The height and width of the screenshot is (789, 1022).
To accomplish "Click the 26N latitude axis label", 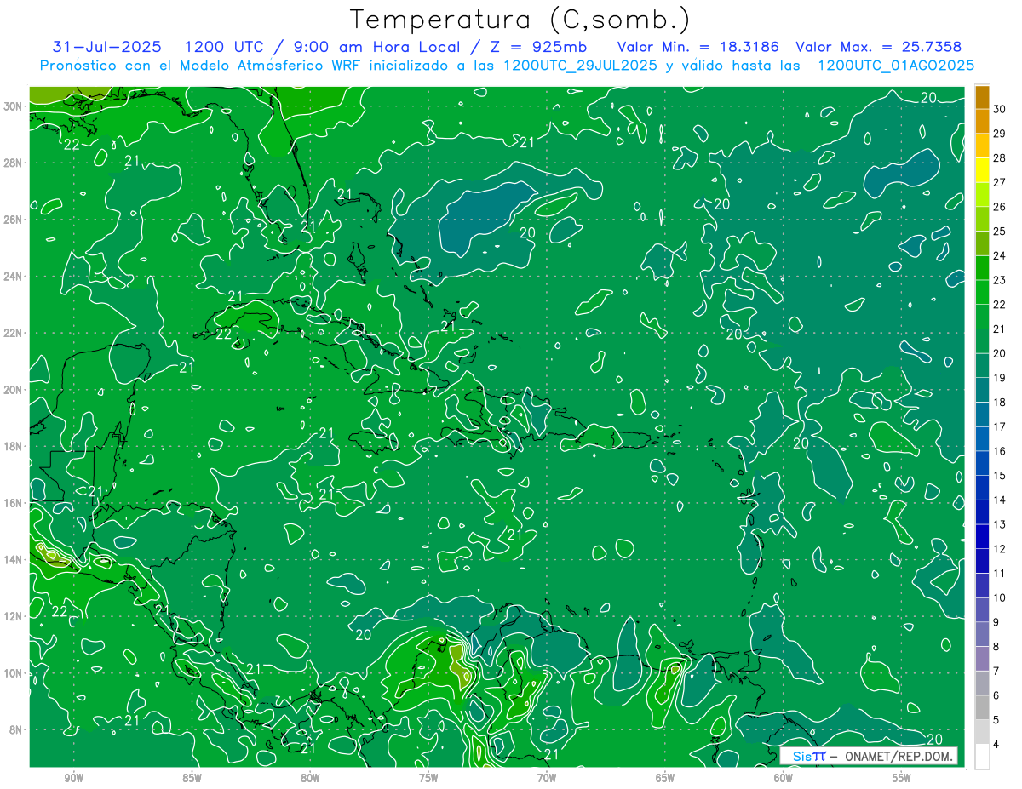I will [x=14, y=220].
